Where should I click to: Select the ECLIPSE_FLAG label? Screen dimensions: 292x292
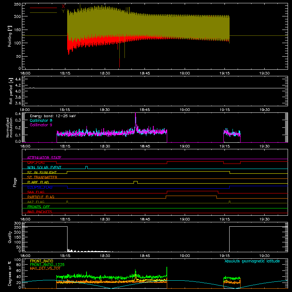coord(40,187)
